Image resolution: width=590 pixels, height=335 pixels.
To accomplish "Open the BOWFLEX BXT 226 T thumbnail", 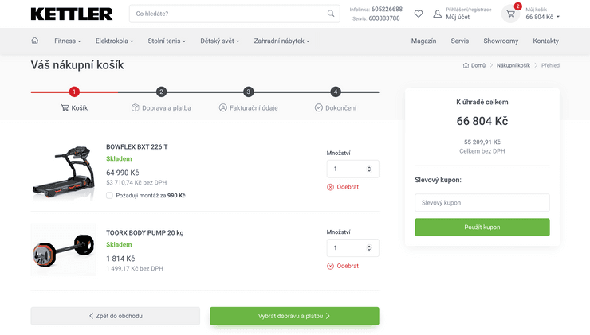I will click(64, 170).
